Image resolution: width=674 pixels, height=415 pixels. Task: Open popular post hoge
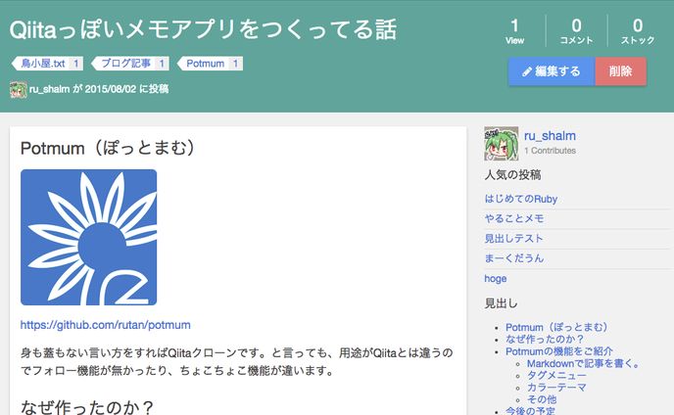(x=495, y=278)
